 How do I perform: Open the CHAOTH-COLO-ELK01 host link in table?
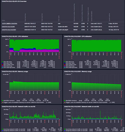[x=8, y=27]
